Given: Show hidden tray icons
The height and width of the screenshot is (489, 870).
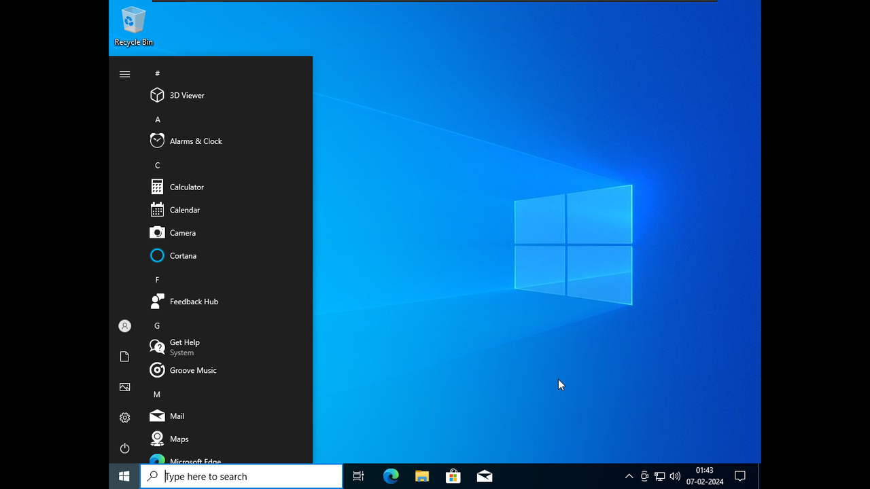Looking at the screenshot, I should pyautogui.click(x=629, y=476).
